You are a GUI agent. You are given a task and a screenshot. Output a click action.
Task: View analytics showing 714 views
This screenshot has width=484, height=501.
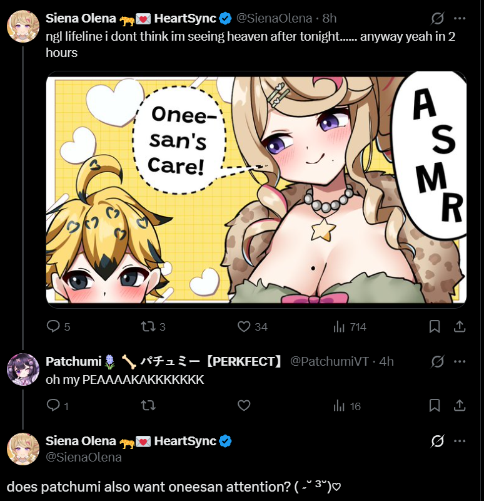point(350,327)
